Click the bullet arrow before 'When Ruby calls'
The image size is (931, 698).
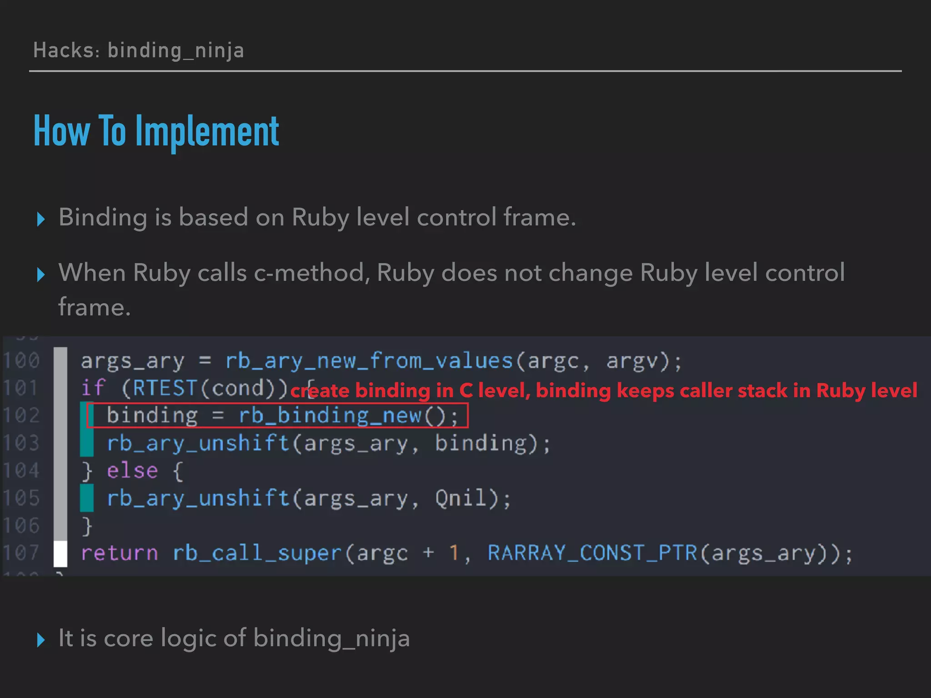[41, 274]
